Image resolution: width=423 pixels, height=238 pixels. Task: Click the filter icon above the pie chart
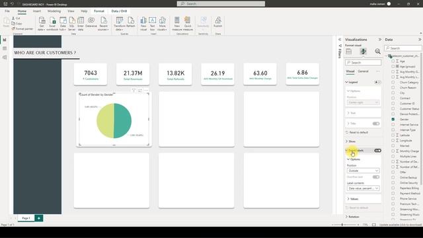134,90
